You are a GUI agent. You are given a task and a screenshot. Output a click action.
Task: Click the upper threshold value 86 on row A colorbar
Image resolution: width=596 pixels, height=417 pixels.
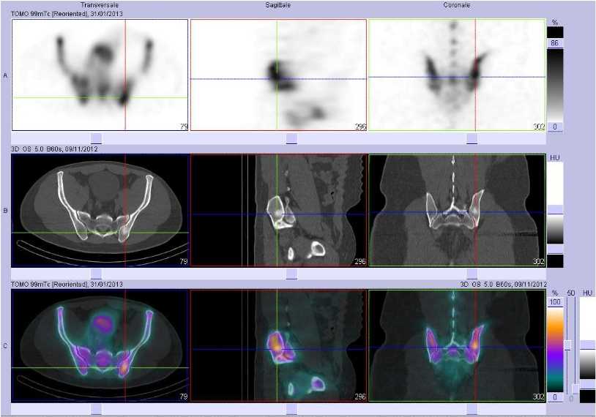554,43
